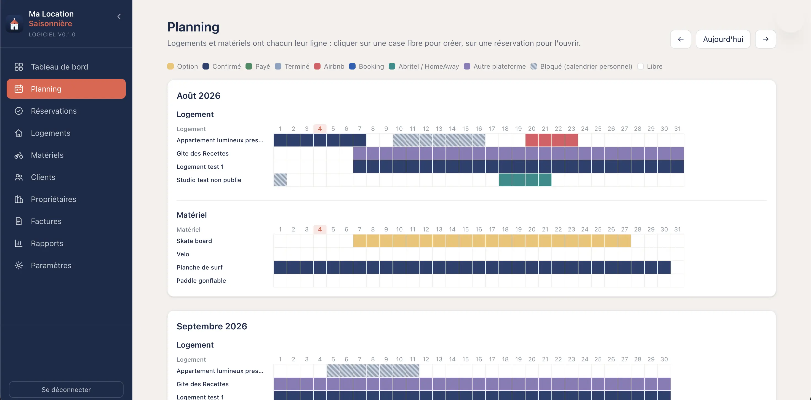Viewport: 811px width, 400px height.
Task: Click the Réservations checkmark icon
Action: (x=18, y=111)
